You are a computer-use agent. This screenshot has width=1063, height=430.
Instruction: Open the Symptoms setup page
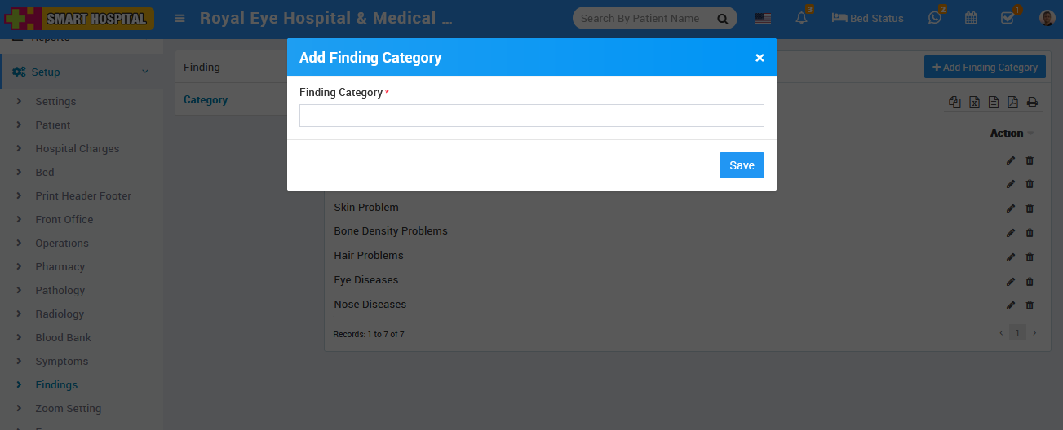click(61, 362)
